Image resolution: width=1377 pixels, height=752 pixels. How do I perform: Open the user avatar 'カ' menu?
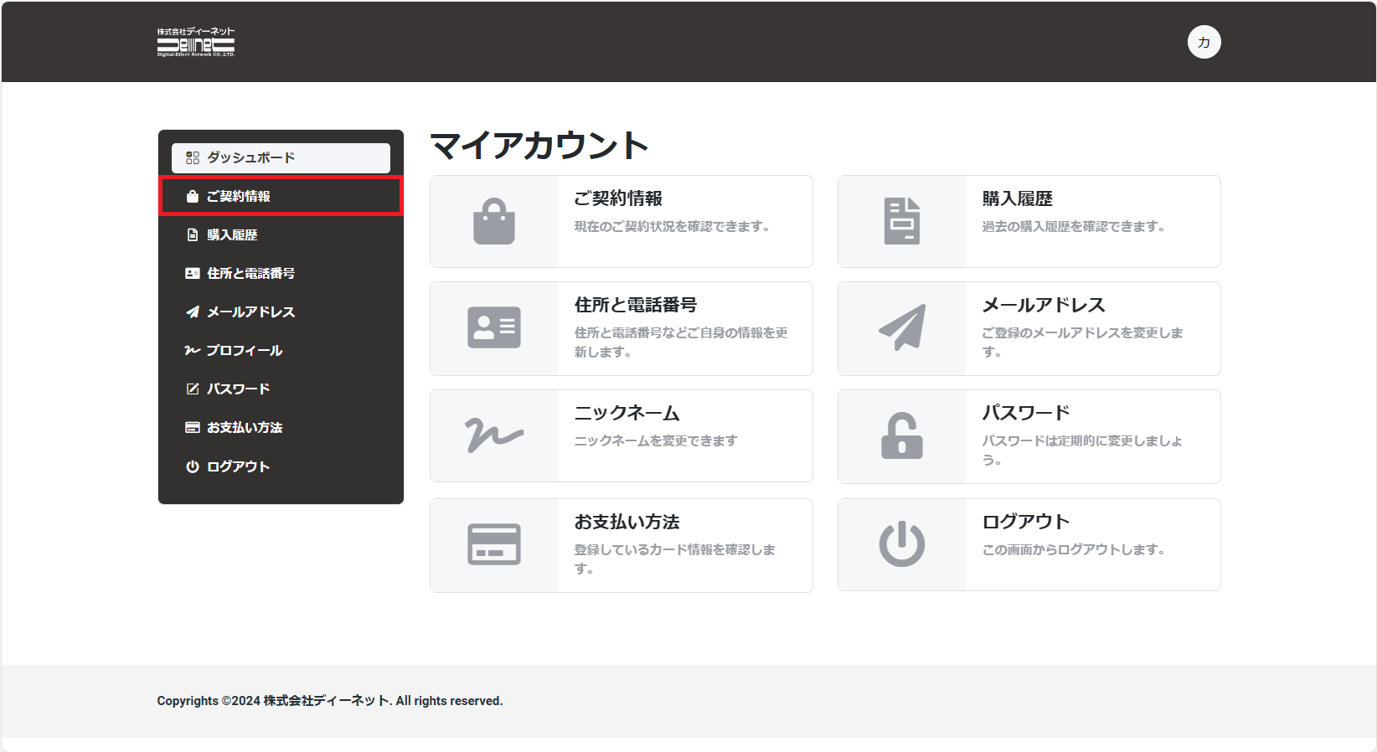click(1204, 42)
